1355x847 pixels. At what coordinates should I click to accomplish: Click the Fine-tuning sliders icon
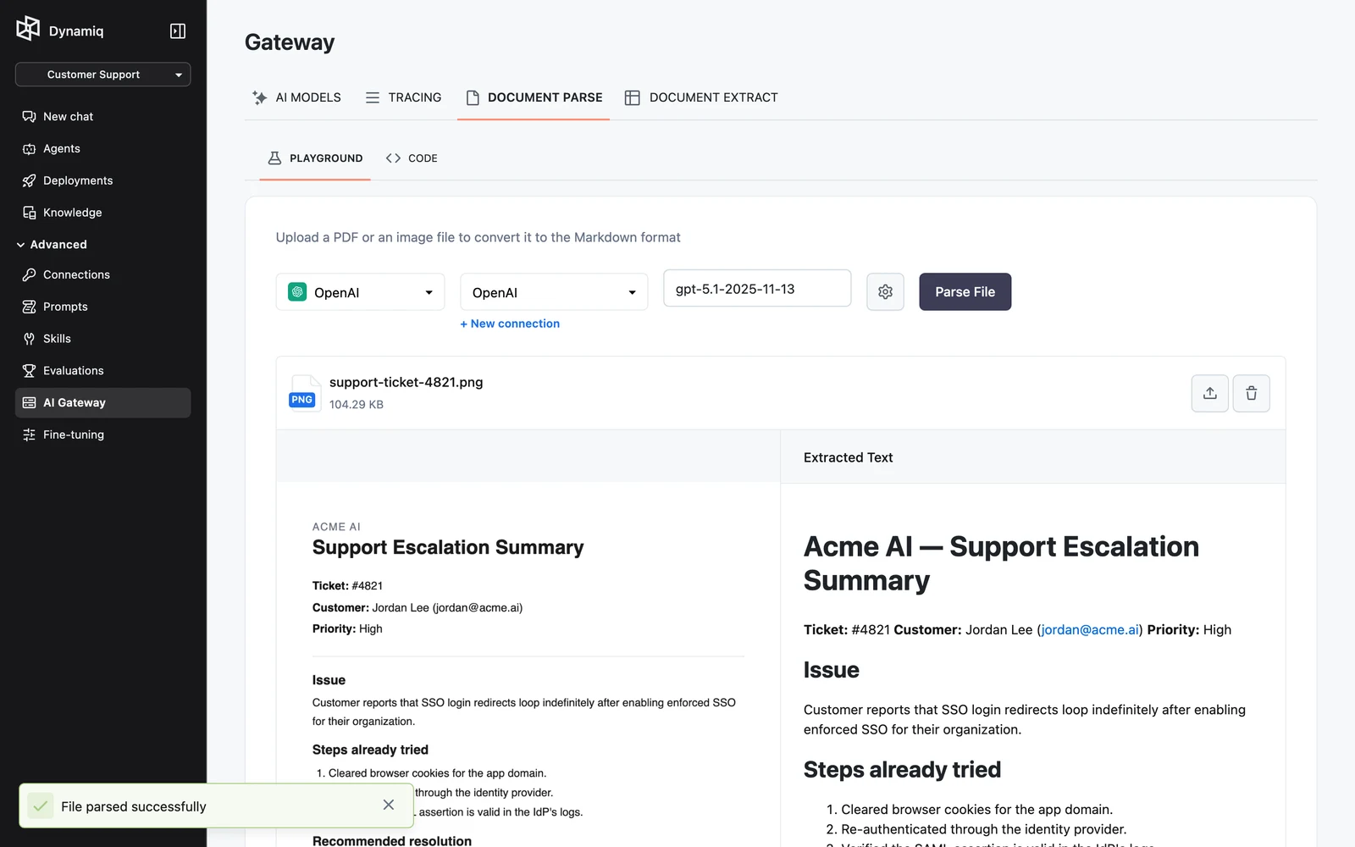point(29,435)
